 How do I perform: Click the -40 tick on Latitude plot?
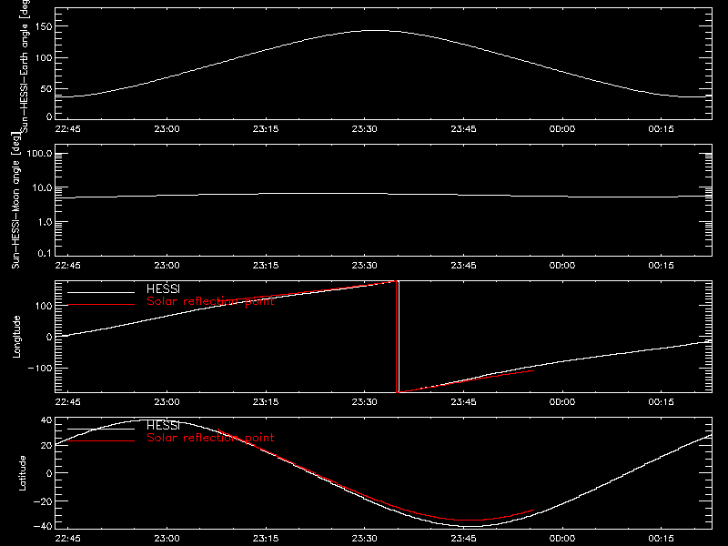(x=43, y=526)
